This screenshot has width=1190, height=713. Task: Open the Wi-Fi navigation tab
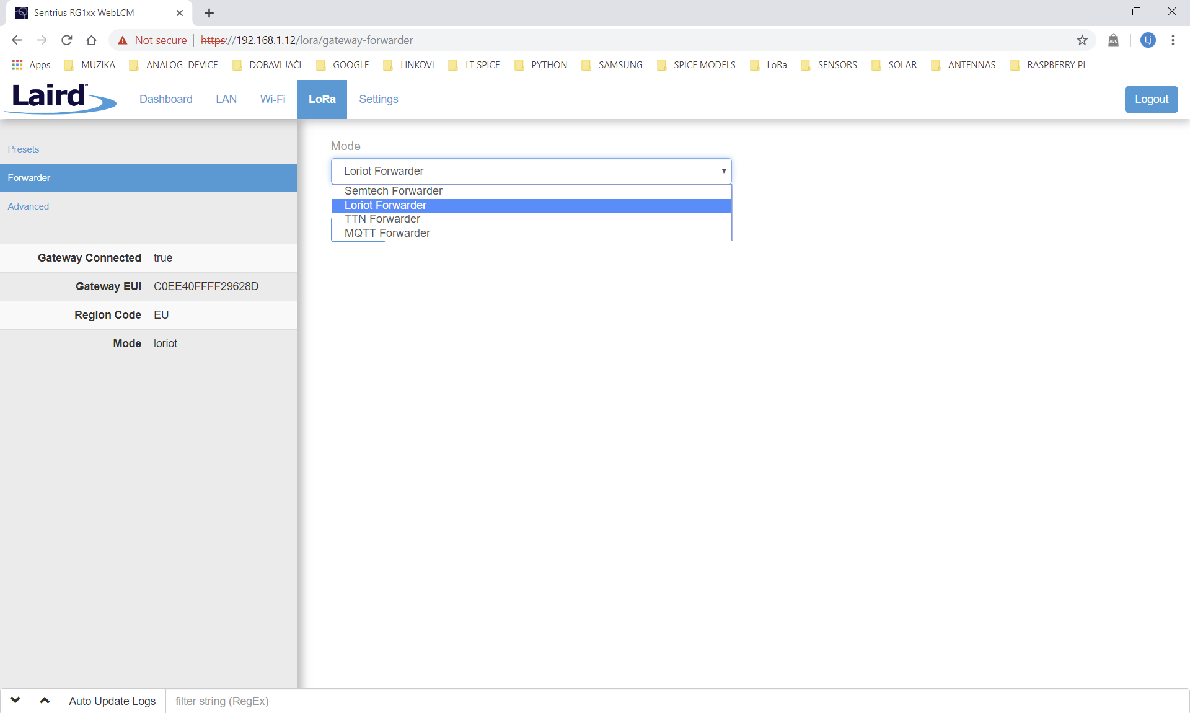pyautogui.click(x=273, y=99)
